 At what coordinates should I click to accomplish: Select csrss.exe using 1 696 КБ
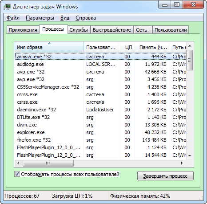click(x=100, y=102)
